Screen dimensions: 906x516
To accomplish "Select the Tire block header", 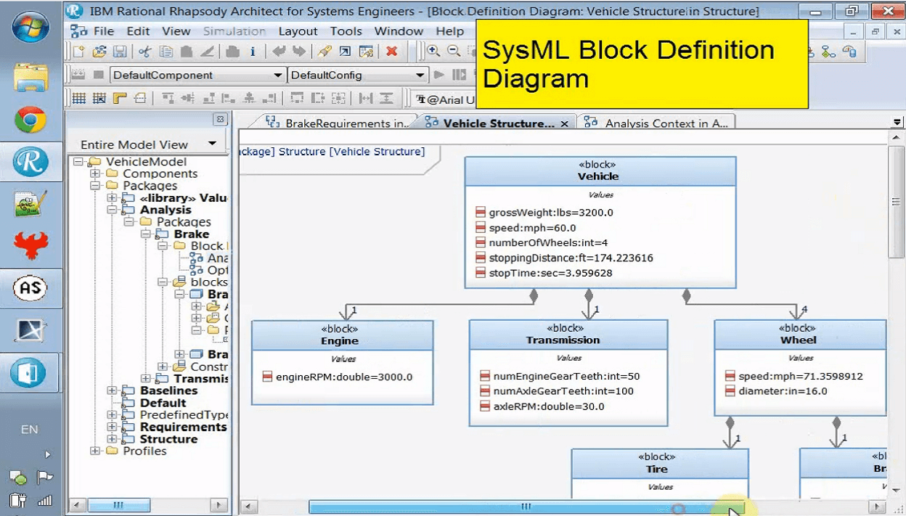I will point(659,463).
